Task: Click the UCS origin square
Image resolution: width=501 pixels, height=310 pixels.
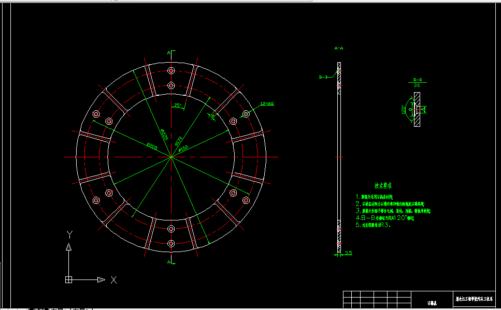Action: tap(68, 279)
